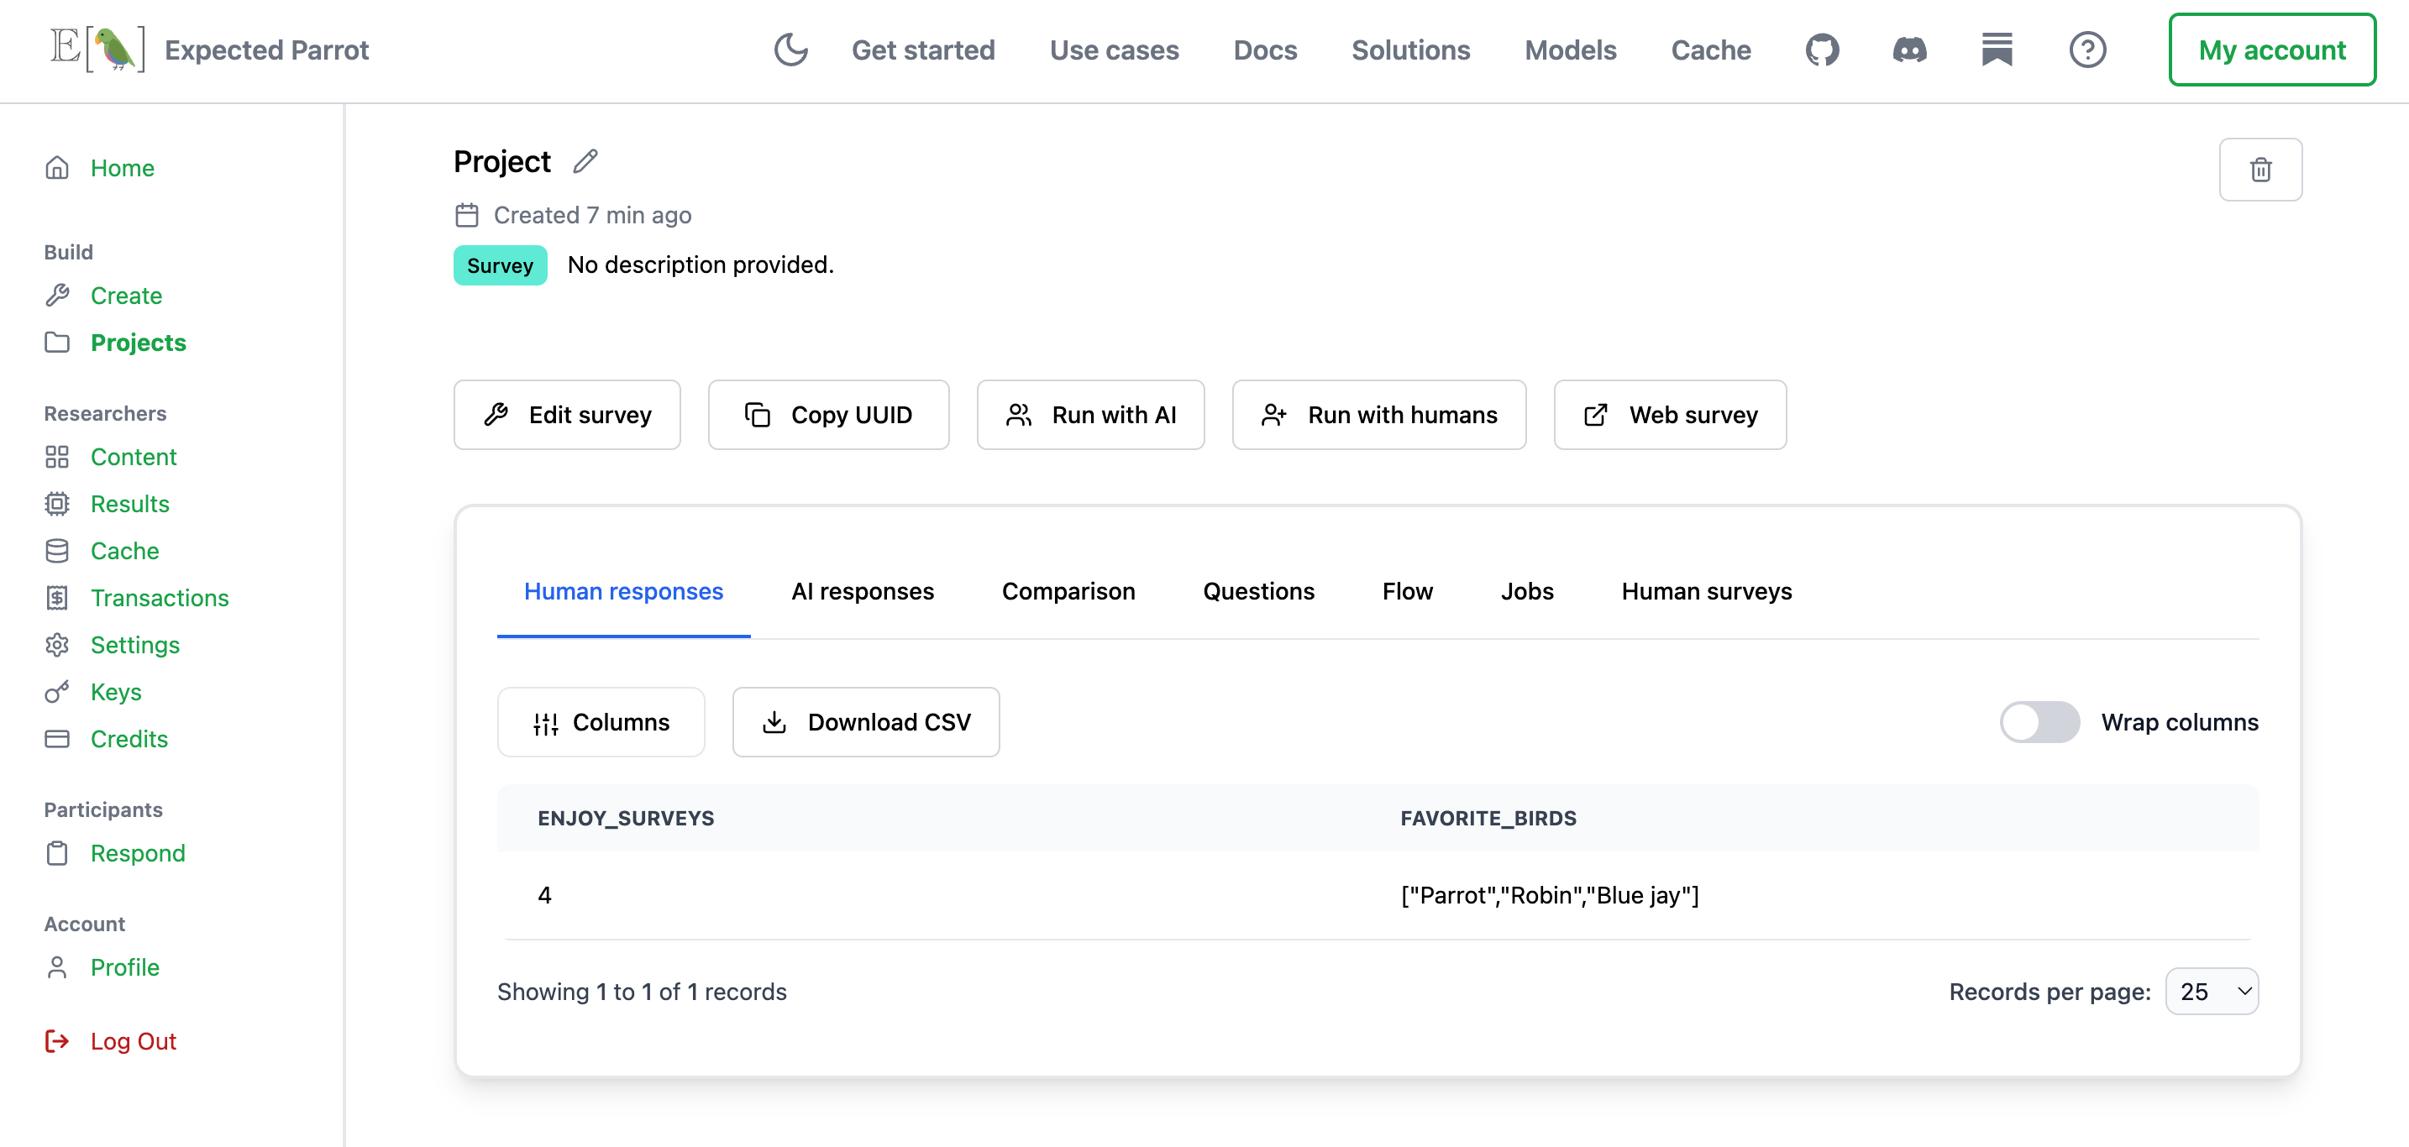Viewport: 2409px width, 1147px height.
Task: Click the help question mark icon
Action: coord(2086,50)
